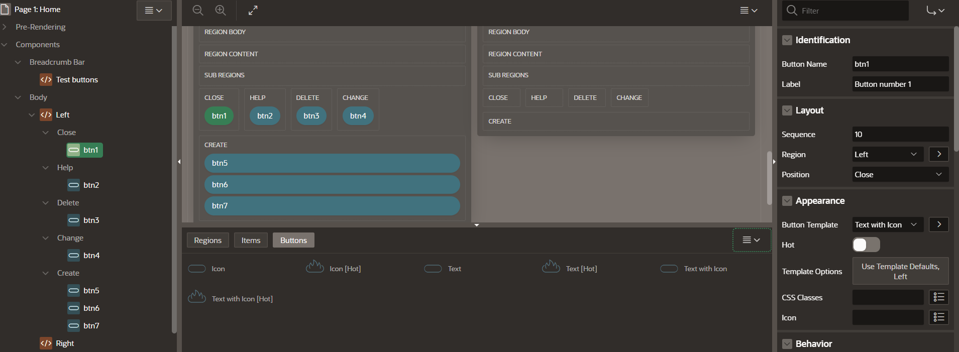959x352 pixels.
Task: Select the btn2 icon in tree
Action: tap(74, 185)
